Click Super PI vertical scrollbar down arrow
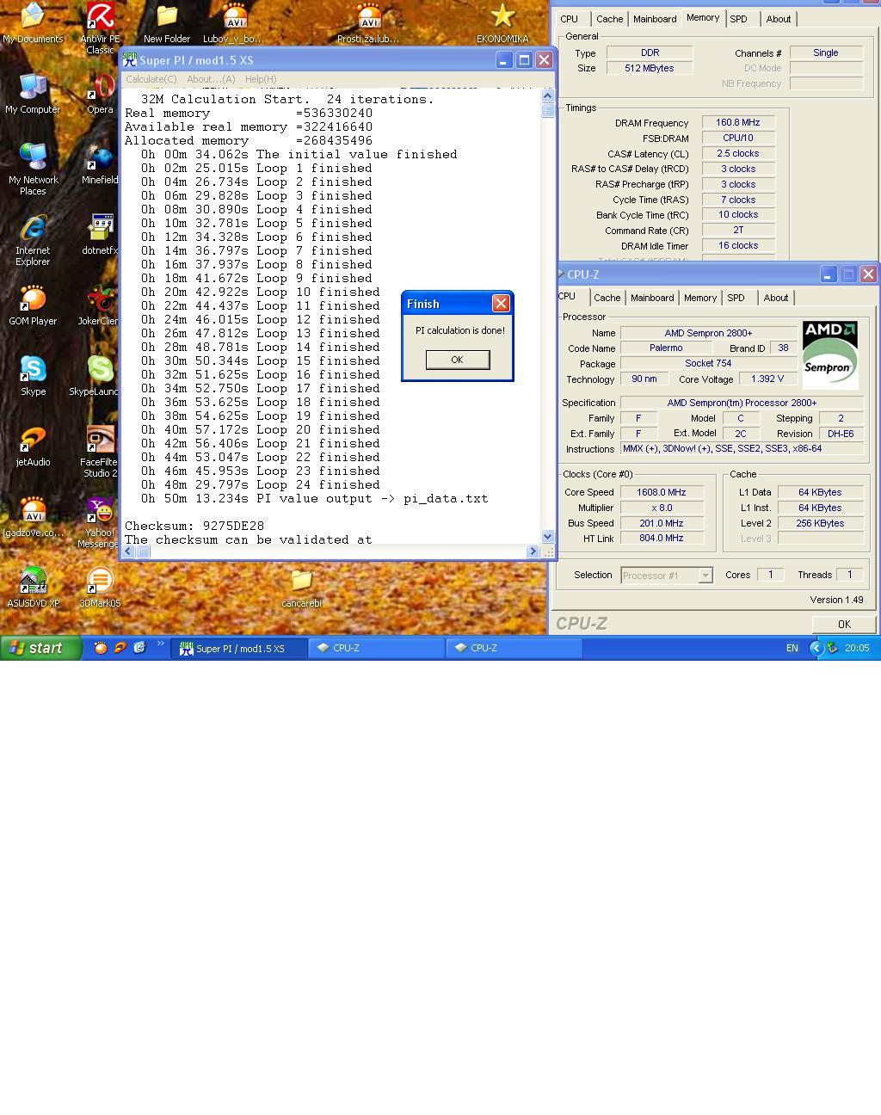The image size is (881, 1115). click(x=547, y=537)
